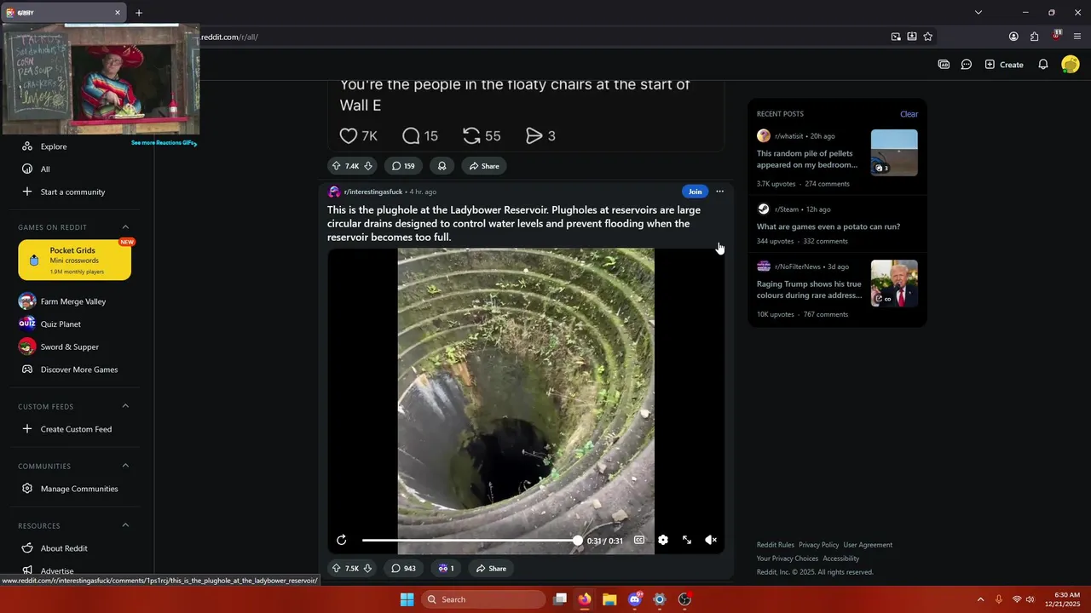Screen dimensions: 1091x613
Task: Show hidden system tray icons
Action: click(x=980, y=599)
